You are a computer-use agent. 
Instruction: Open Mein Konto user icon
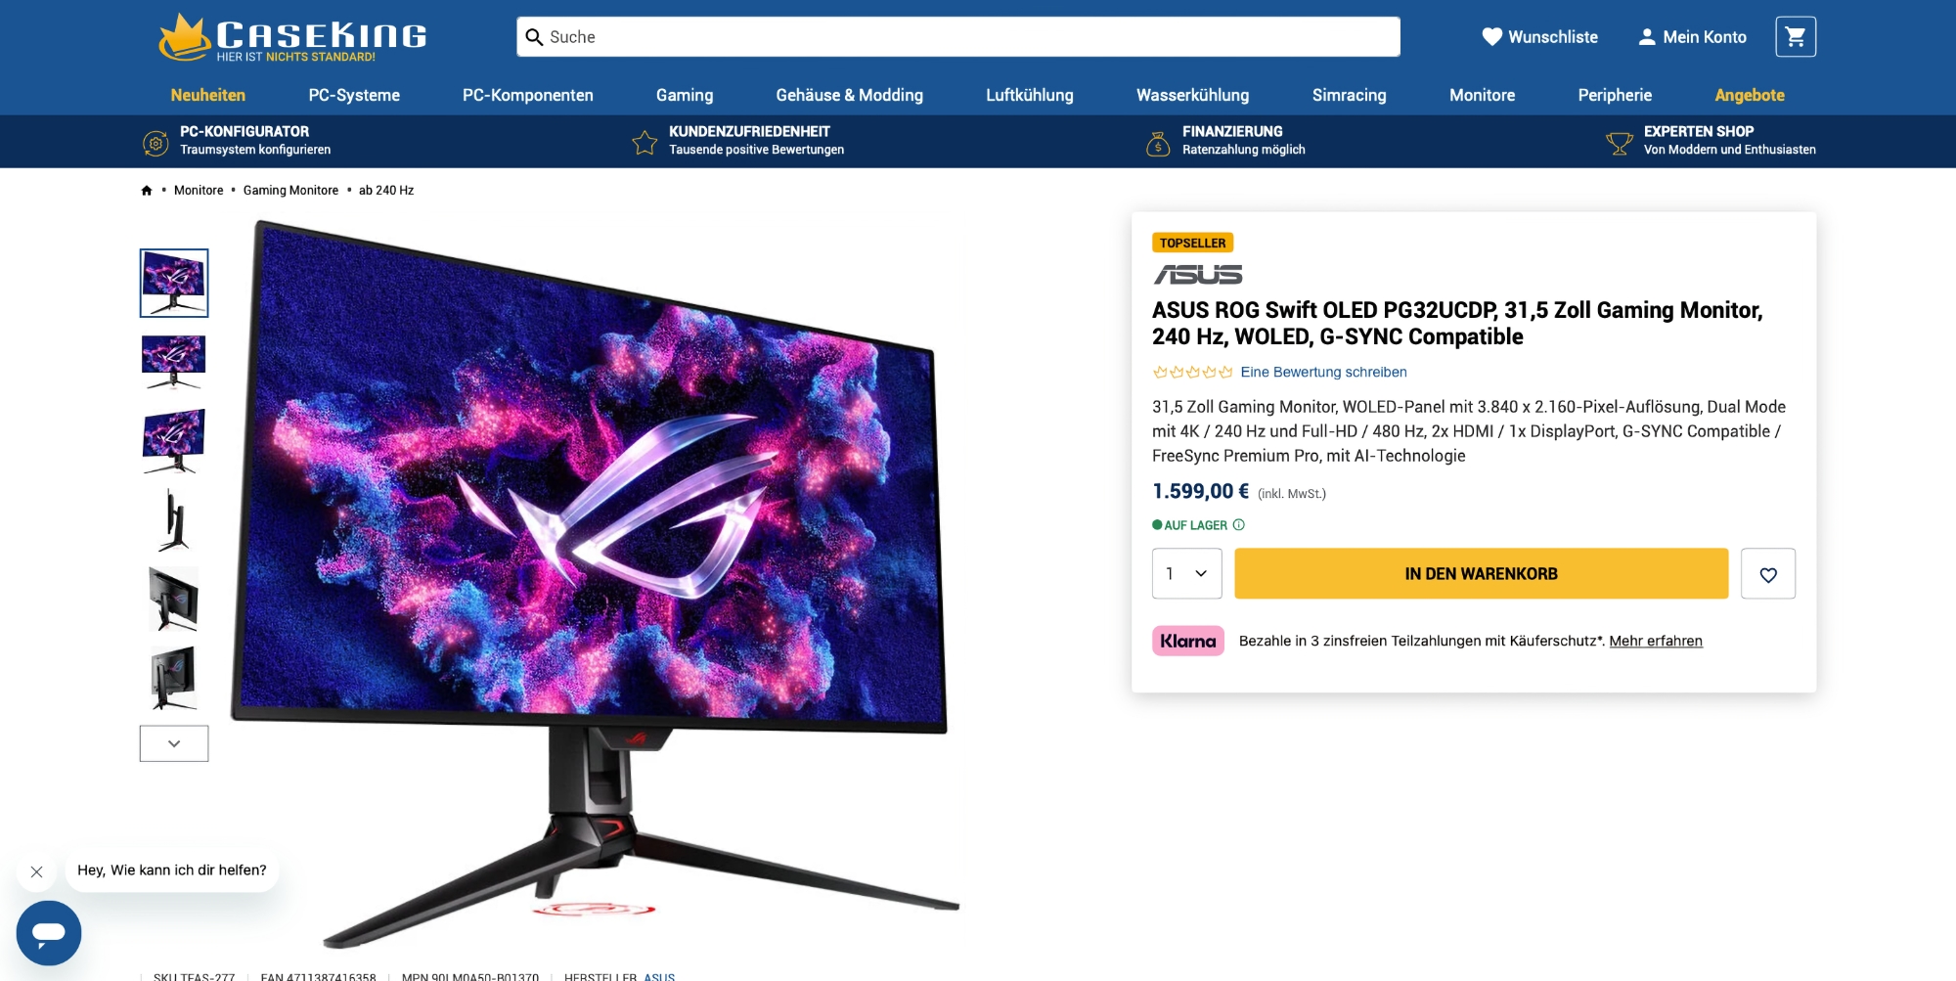tap(1647, 37)
